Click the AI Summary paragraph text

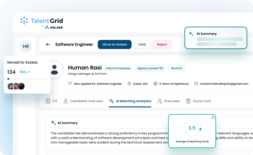coord(152,138)
